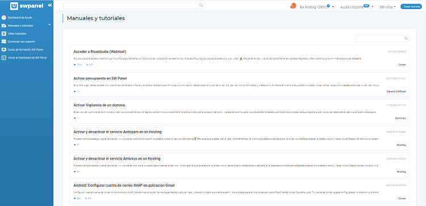Click the Roundcube article date stamp
The width and height of the screenshot is (426, 206).
point(396,52)
